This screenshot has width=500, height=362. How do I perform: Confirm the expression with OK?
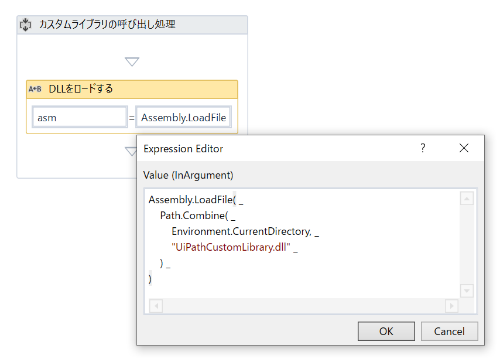pyautogui.click(x=386, y=332)
